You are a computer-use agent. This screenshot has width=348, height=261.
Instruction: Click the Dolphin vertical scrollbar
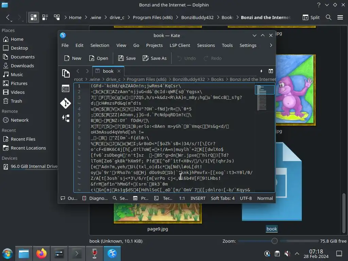point(344,213)
